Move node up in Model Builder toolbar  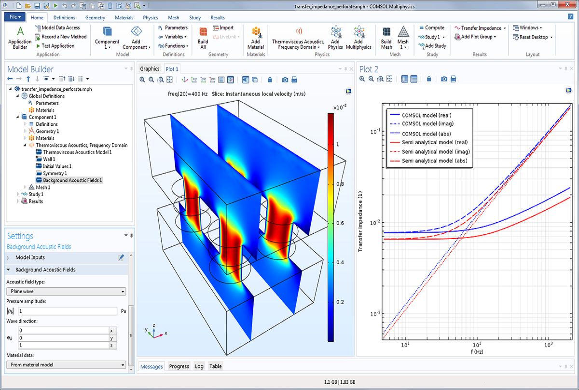point(28,79)
